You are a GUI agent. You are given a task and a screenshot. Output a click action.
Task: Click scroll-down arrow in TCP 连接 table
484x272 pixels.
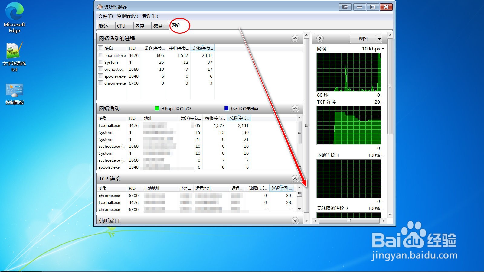(299, 209)
